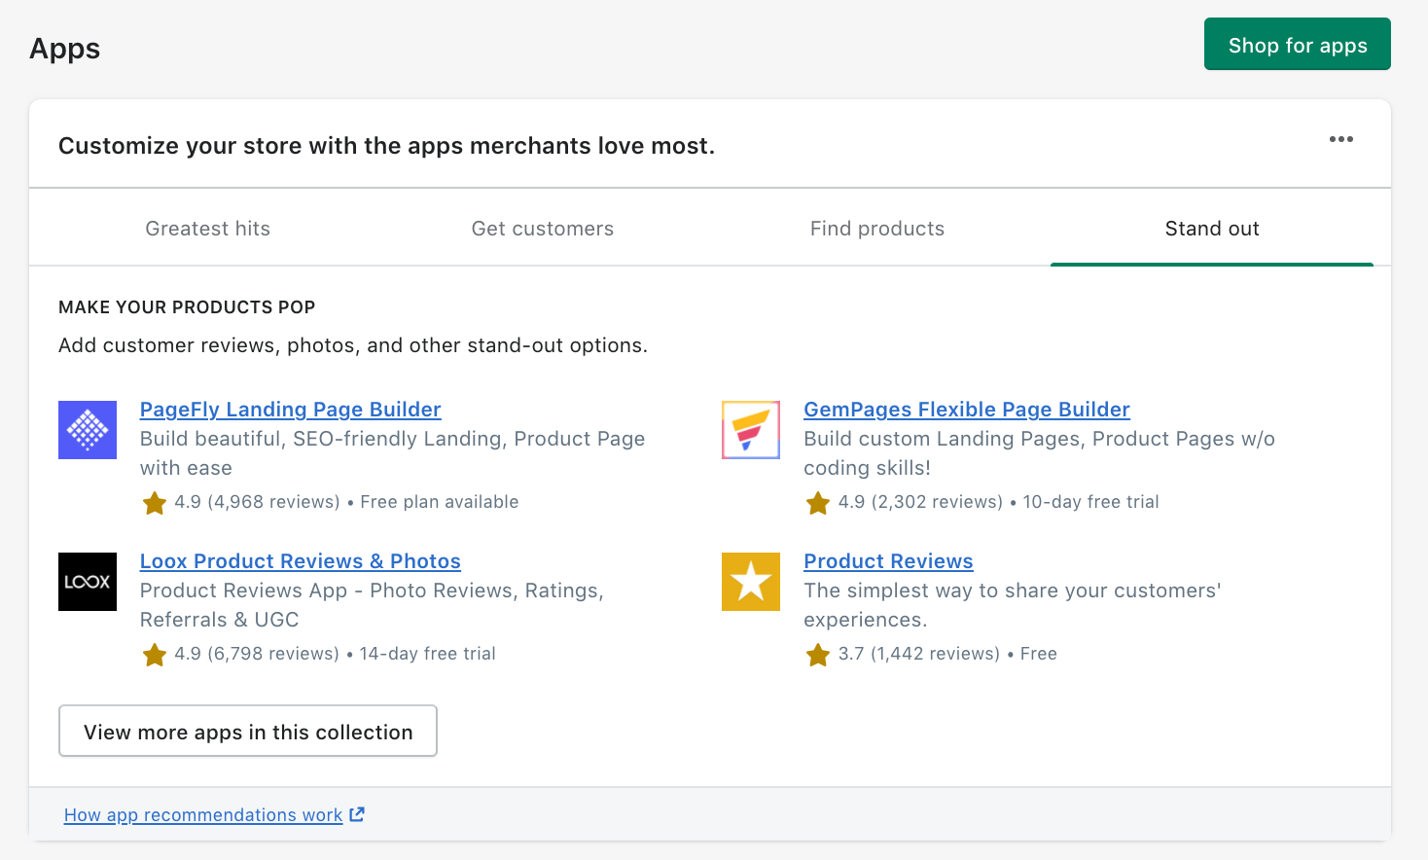
Task: Open the three-dot more options menu
Action: click(x=1341, y=139)
